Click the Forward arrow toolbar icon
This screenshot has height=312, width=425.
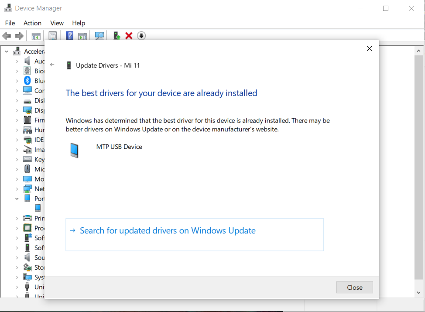pyautogui.click(x=19, y=36)
